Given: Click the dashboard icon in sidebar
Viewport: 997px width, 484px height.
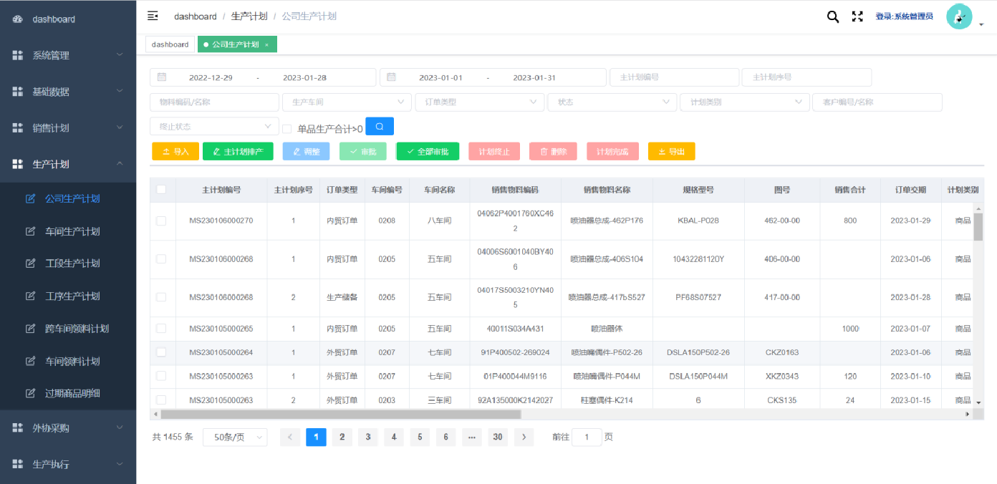Looking at the screenshot, I should click(x=18, y=19).
